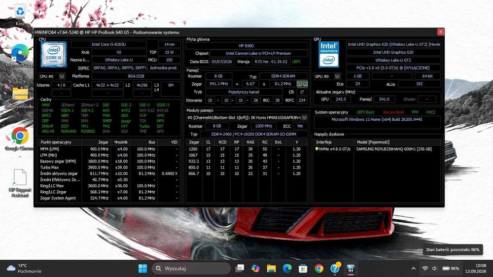Open Microsoft Edge desktop shortcut
The image size is (493, 277).
(20, 56)
